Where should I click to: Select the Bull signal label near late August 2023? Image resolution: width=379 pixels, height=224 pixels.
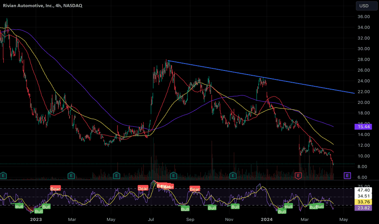click(x=185, y=209)
